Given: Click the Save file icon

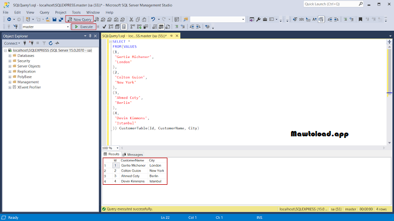Looking at the screenshot, I should pos(54,19).
